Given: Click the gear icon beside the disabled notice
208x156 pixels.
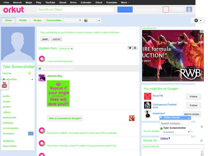Looking at the screenshot, I should click(202, 127).
